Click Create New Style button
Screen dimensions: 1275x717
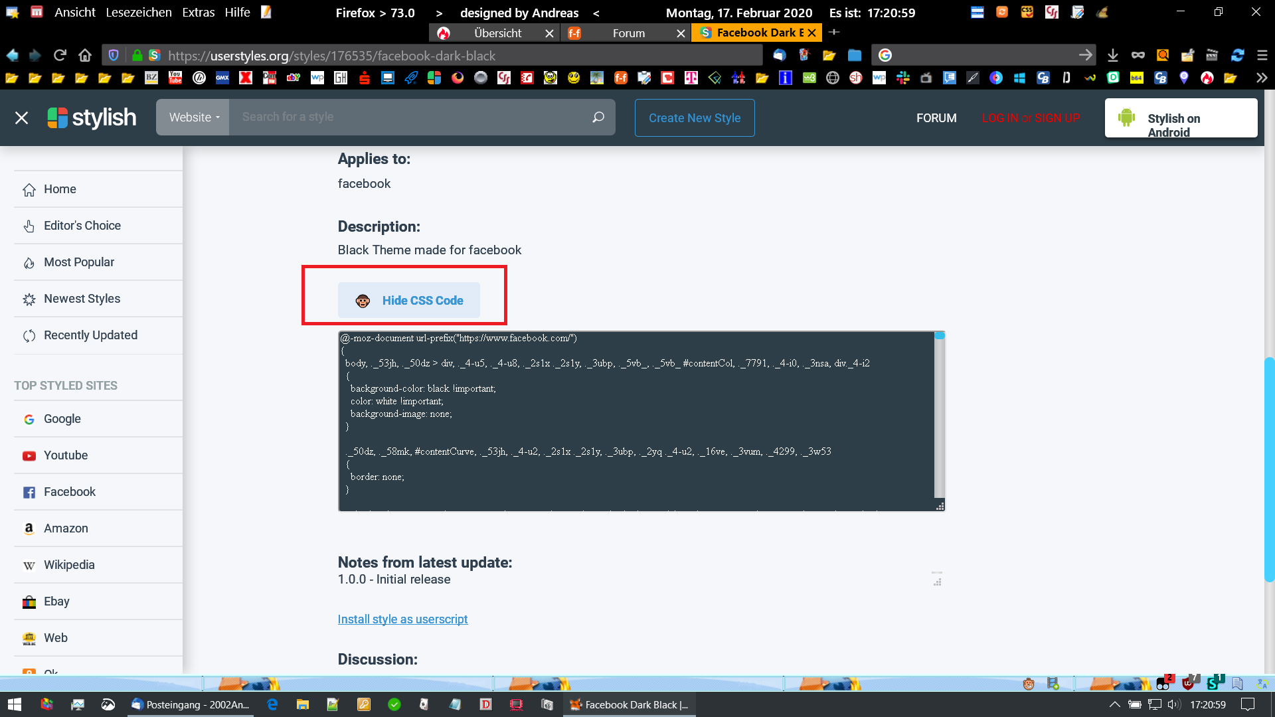pos(694,118)
